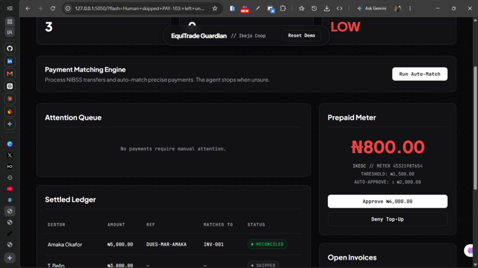Open the tab search icon in sidebar
This screenshot has height=268, width=478.
click(x=9, y=32)
